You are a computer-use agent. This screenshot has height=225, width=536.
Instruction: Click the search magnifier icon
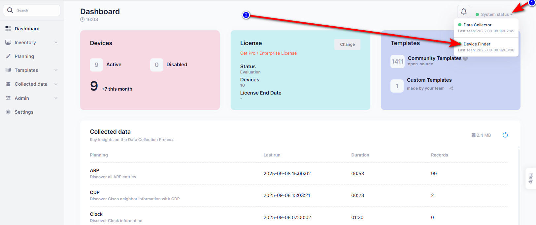pos(10,10)
